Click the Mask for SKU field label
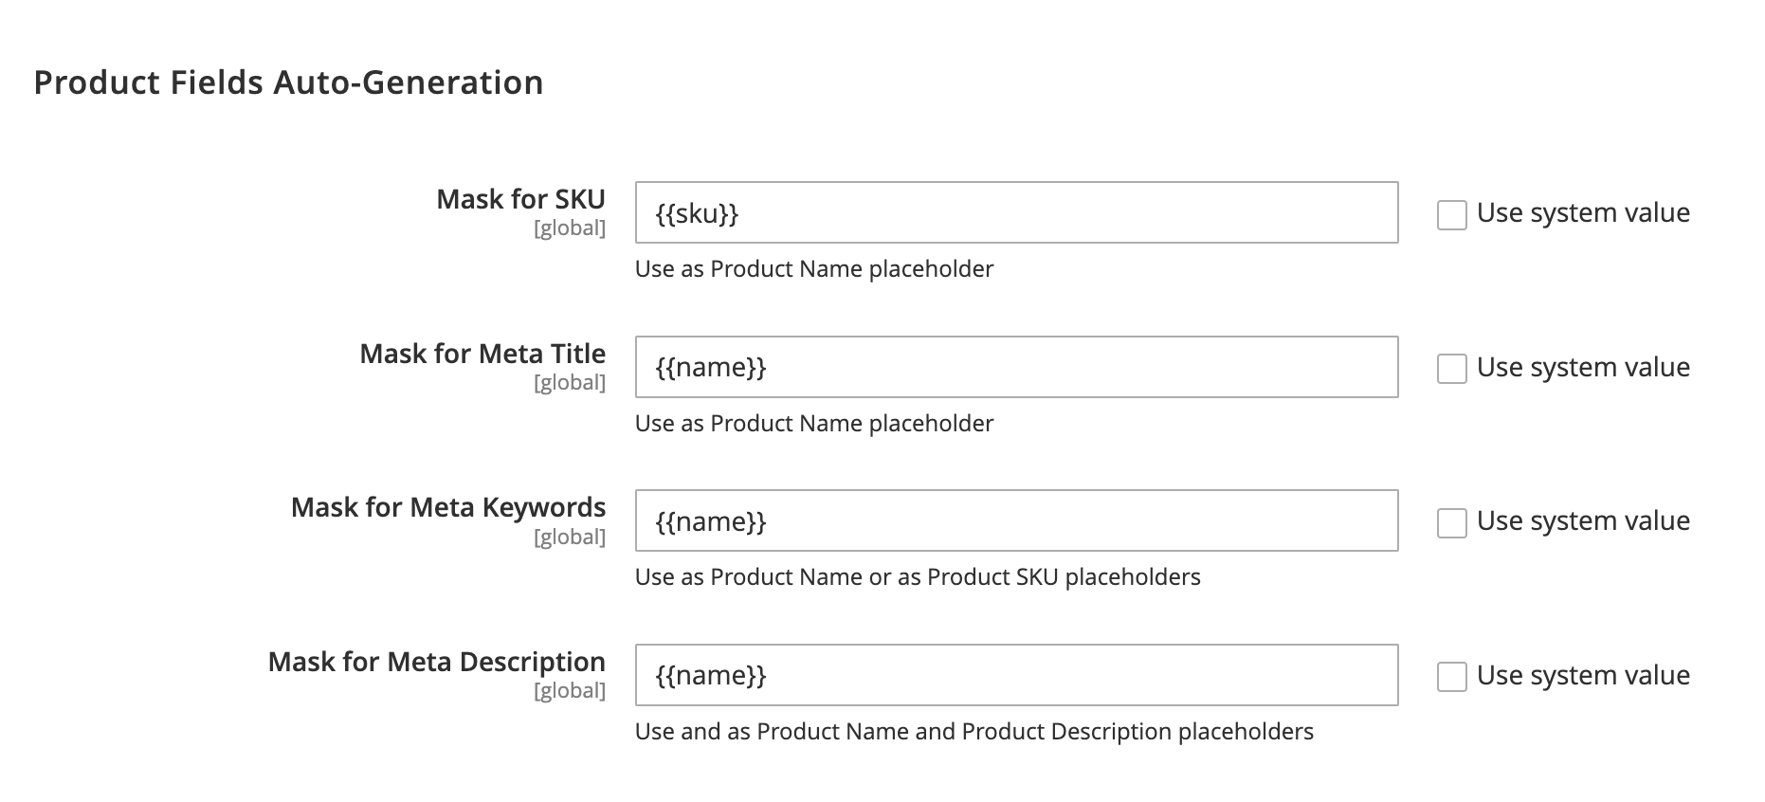This screenshot has height=802, width=1765. 520,199
